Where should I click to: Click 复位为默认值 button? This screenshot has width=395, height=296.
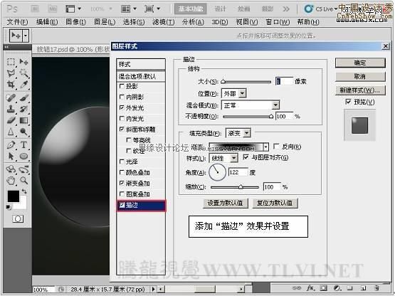[x=275, y=203]
